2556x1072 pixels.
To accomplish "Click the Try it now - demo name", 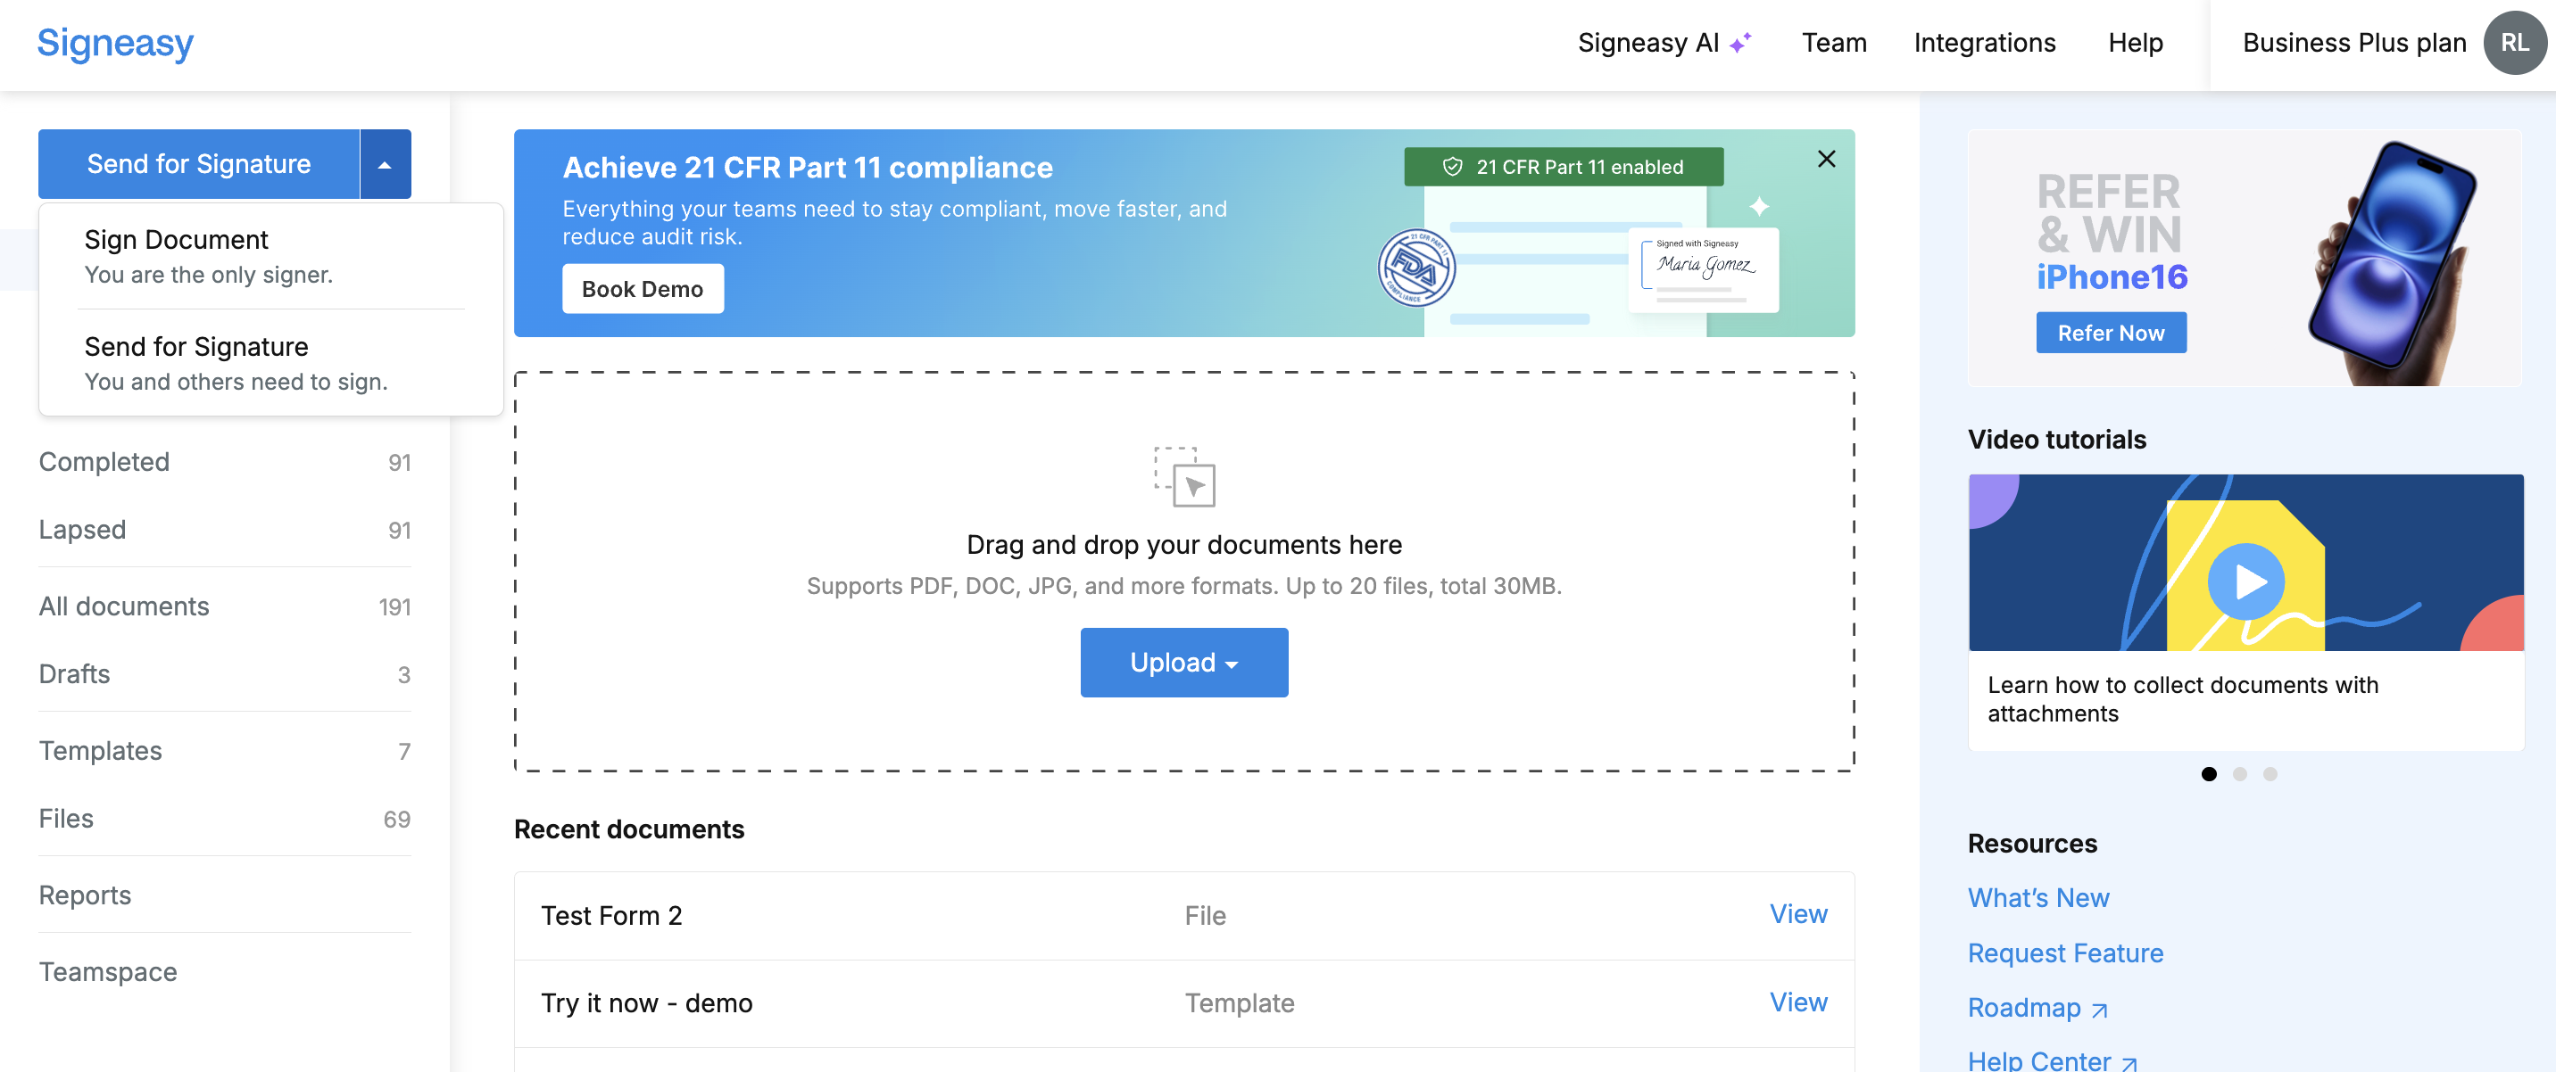I will (646, 1003).
